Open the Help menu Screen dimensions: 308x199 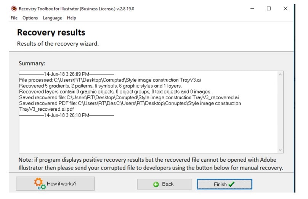coord(72,18)
